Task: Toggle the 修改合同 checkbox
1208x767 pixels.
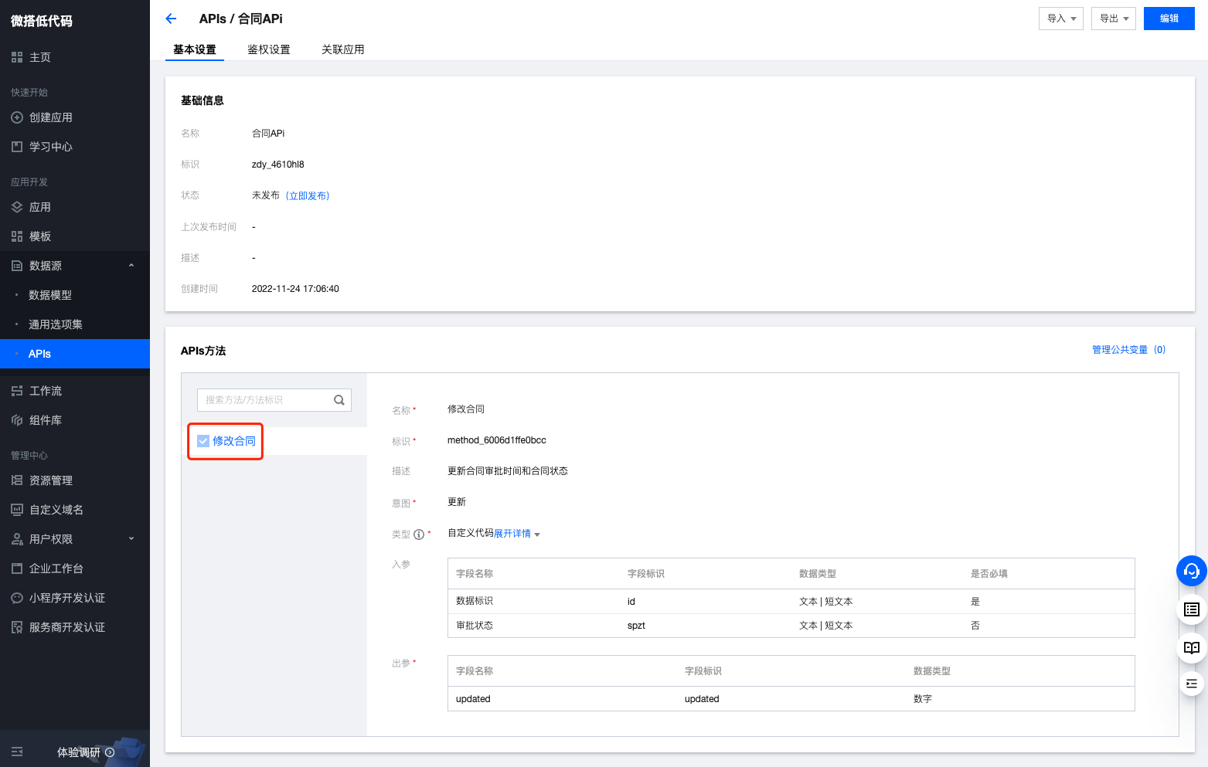Action: pos(203,441)
